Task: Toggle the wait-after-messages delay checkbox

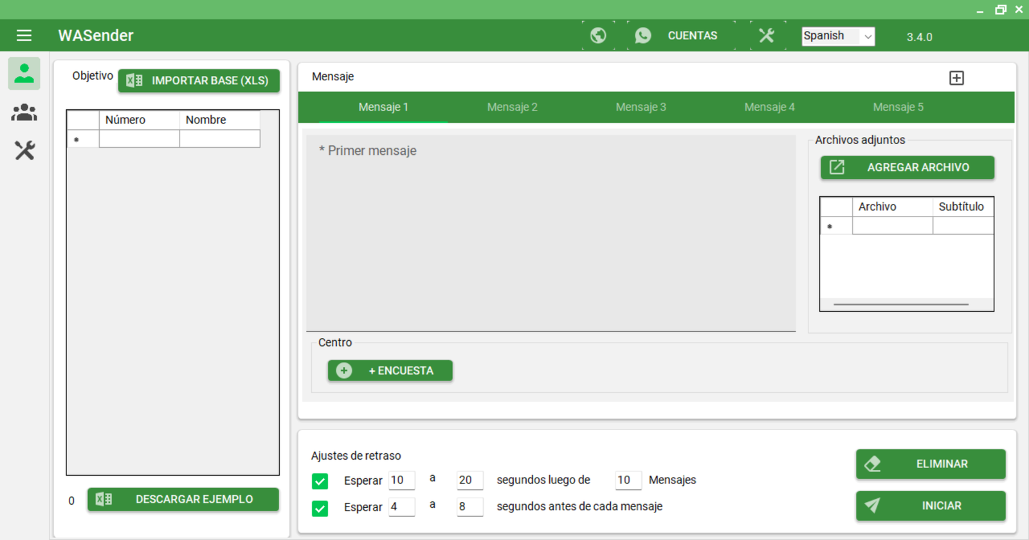Action: [320, 481]
